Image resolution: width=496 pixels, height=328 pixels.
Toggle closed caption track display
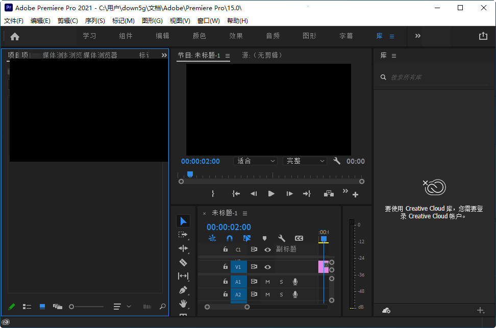point(299,238)
